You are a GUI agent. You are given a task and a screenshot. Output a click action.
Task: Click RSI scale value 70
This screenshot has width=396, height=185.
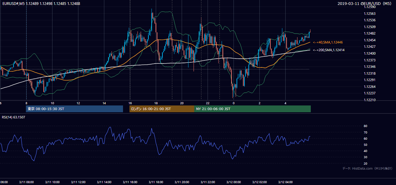(366, 132)
